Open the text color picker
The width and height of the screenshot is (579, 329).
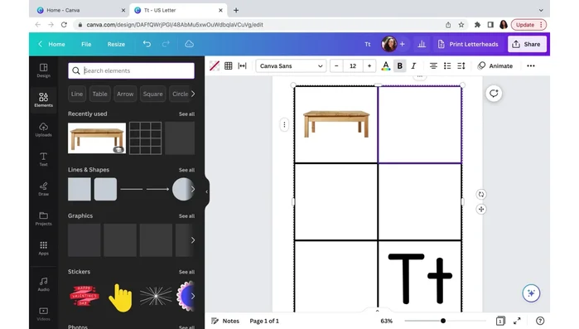pos(385,65)
